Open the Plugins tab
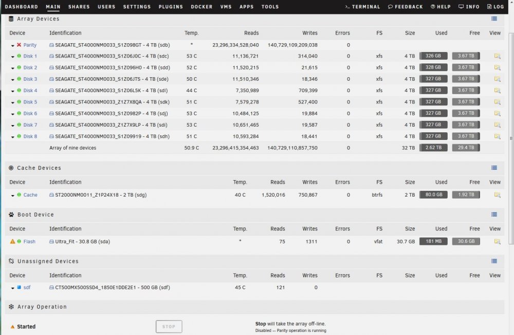Screen dimensions: 514x335 (x=171, y=7)
